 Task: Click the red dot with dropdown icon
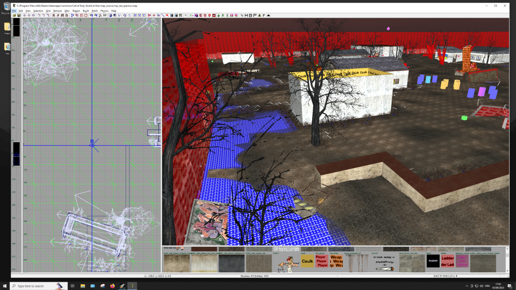[x=168, y=15]
